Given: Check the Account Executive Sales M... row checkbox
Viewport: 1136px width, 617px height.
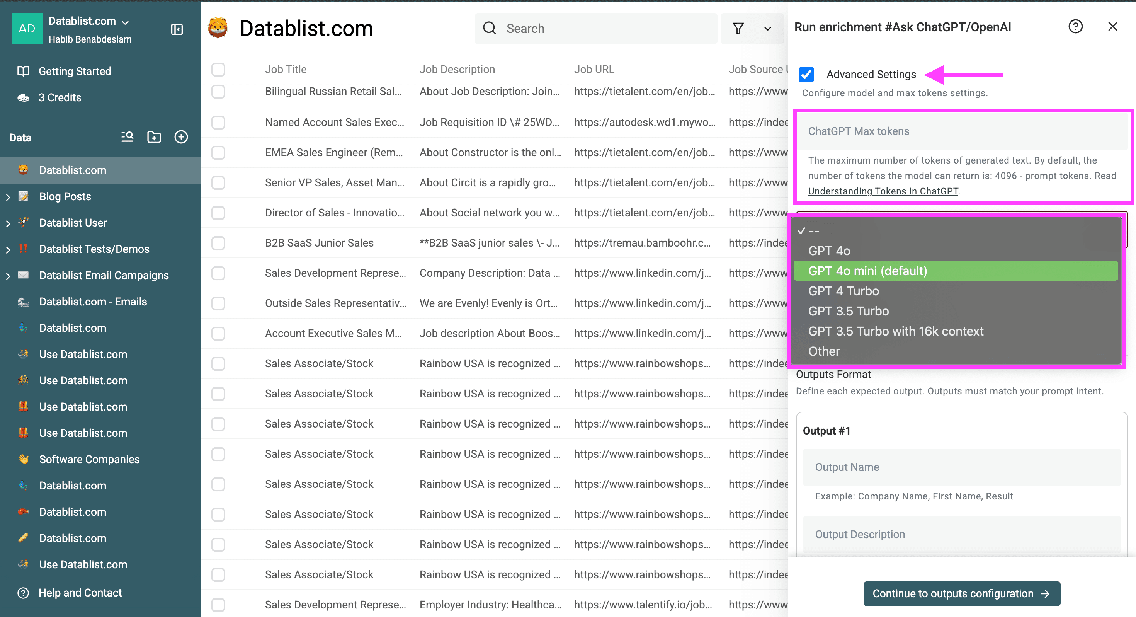Looking at the screenshot, I should [218, 333].
